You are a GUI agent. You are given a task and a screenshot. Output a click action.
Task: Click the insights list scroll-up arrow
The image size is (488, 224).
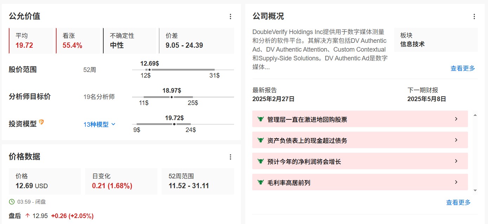point(475,115)
